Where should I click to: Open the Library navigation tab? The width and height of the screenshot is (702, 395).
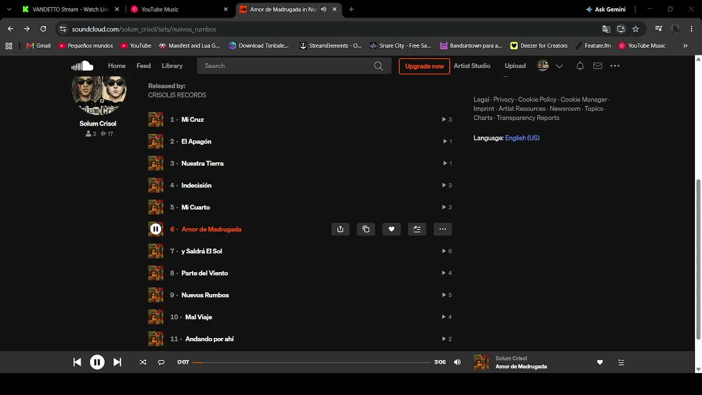click(x=172, y=66)
